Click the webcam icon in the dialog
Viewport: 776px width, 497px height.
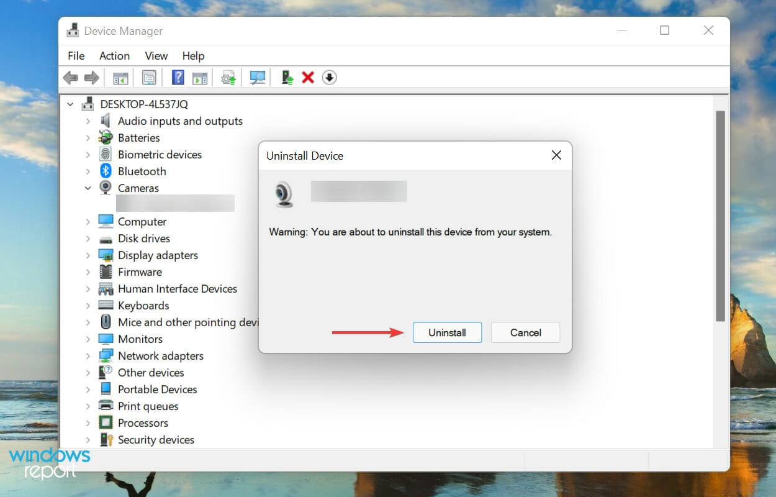[x=284, y=193]
